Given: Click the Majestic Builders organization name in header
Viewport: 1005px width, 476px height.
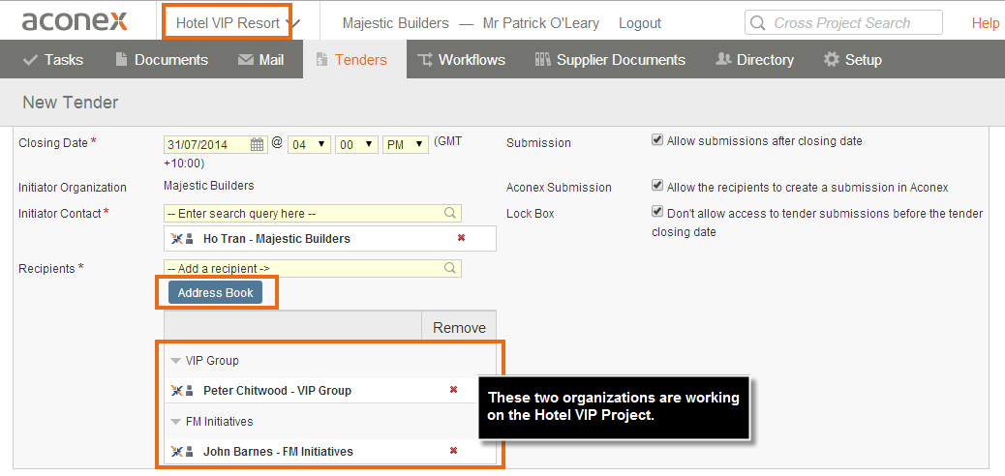Looking at the screenshot, I should click(x=395, y=24).
